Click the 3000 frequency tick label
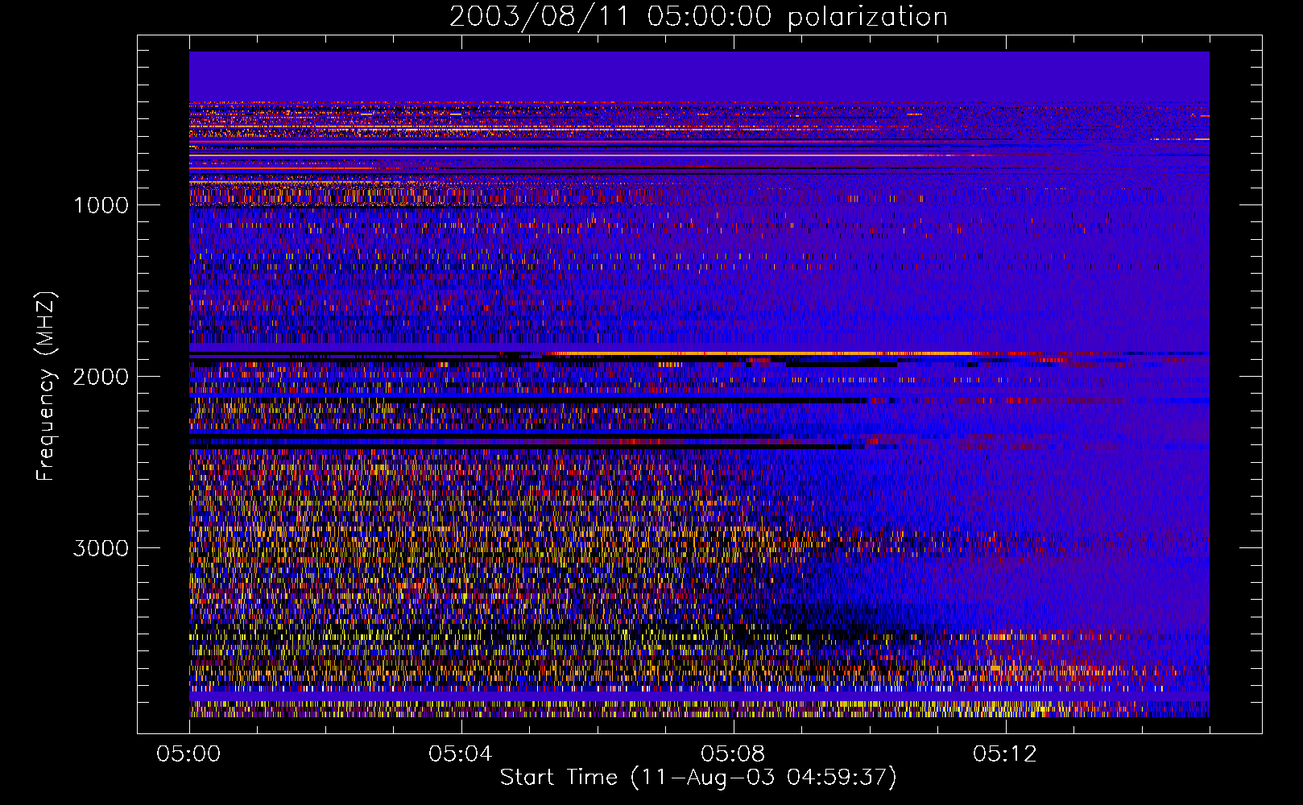 click(x=101, y=548)
